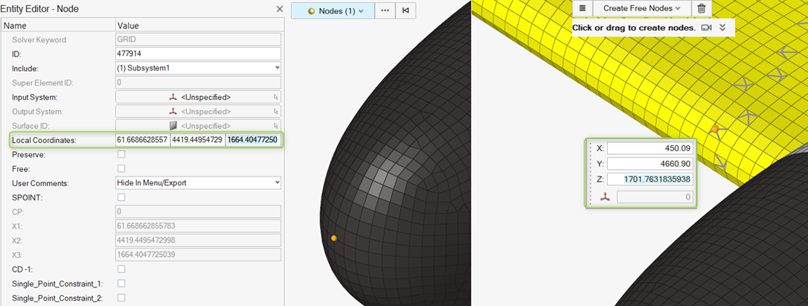Click the Nodes (1) selector button
The height and width of the screenshot is (306, 808).
tap(331, 10)
